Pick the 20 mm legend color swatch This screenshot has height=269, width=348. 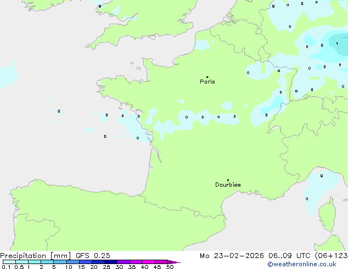(x=98, y=262)
